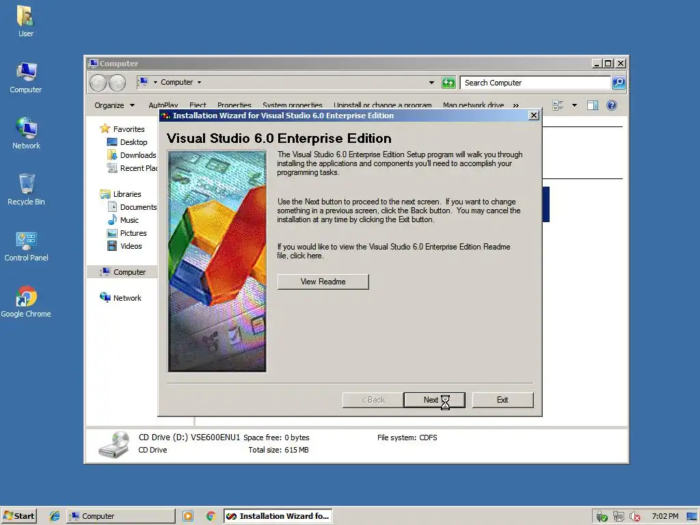Screen dimensions: 700x525
Task: Click the Total size: 615 MB text
Action: 279,450
